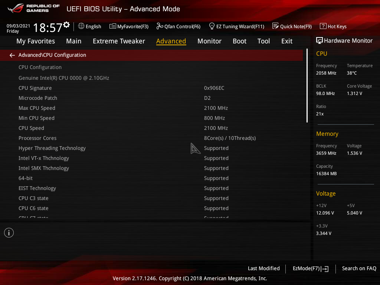This screenshot has width=380, height=285.
Task: Click the settings list scrollbar
Action: (307, 85)
